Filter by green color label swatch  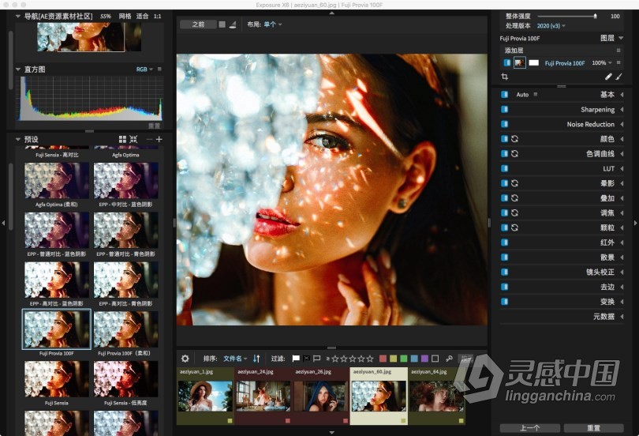[x=403, y=359]
